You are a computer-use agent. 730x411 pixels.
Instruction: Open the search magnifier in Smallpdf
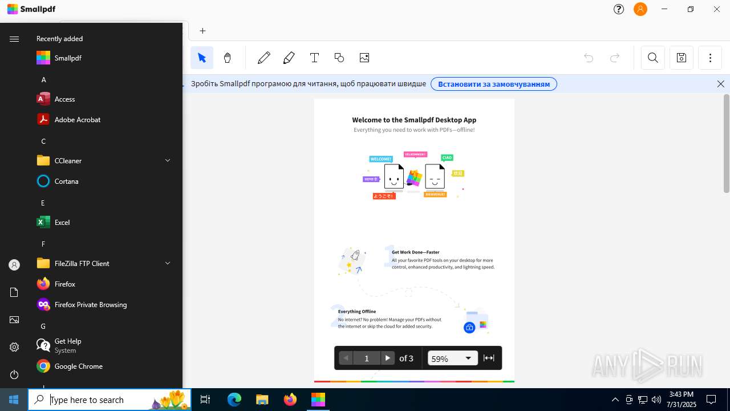point(653,58)
